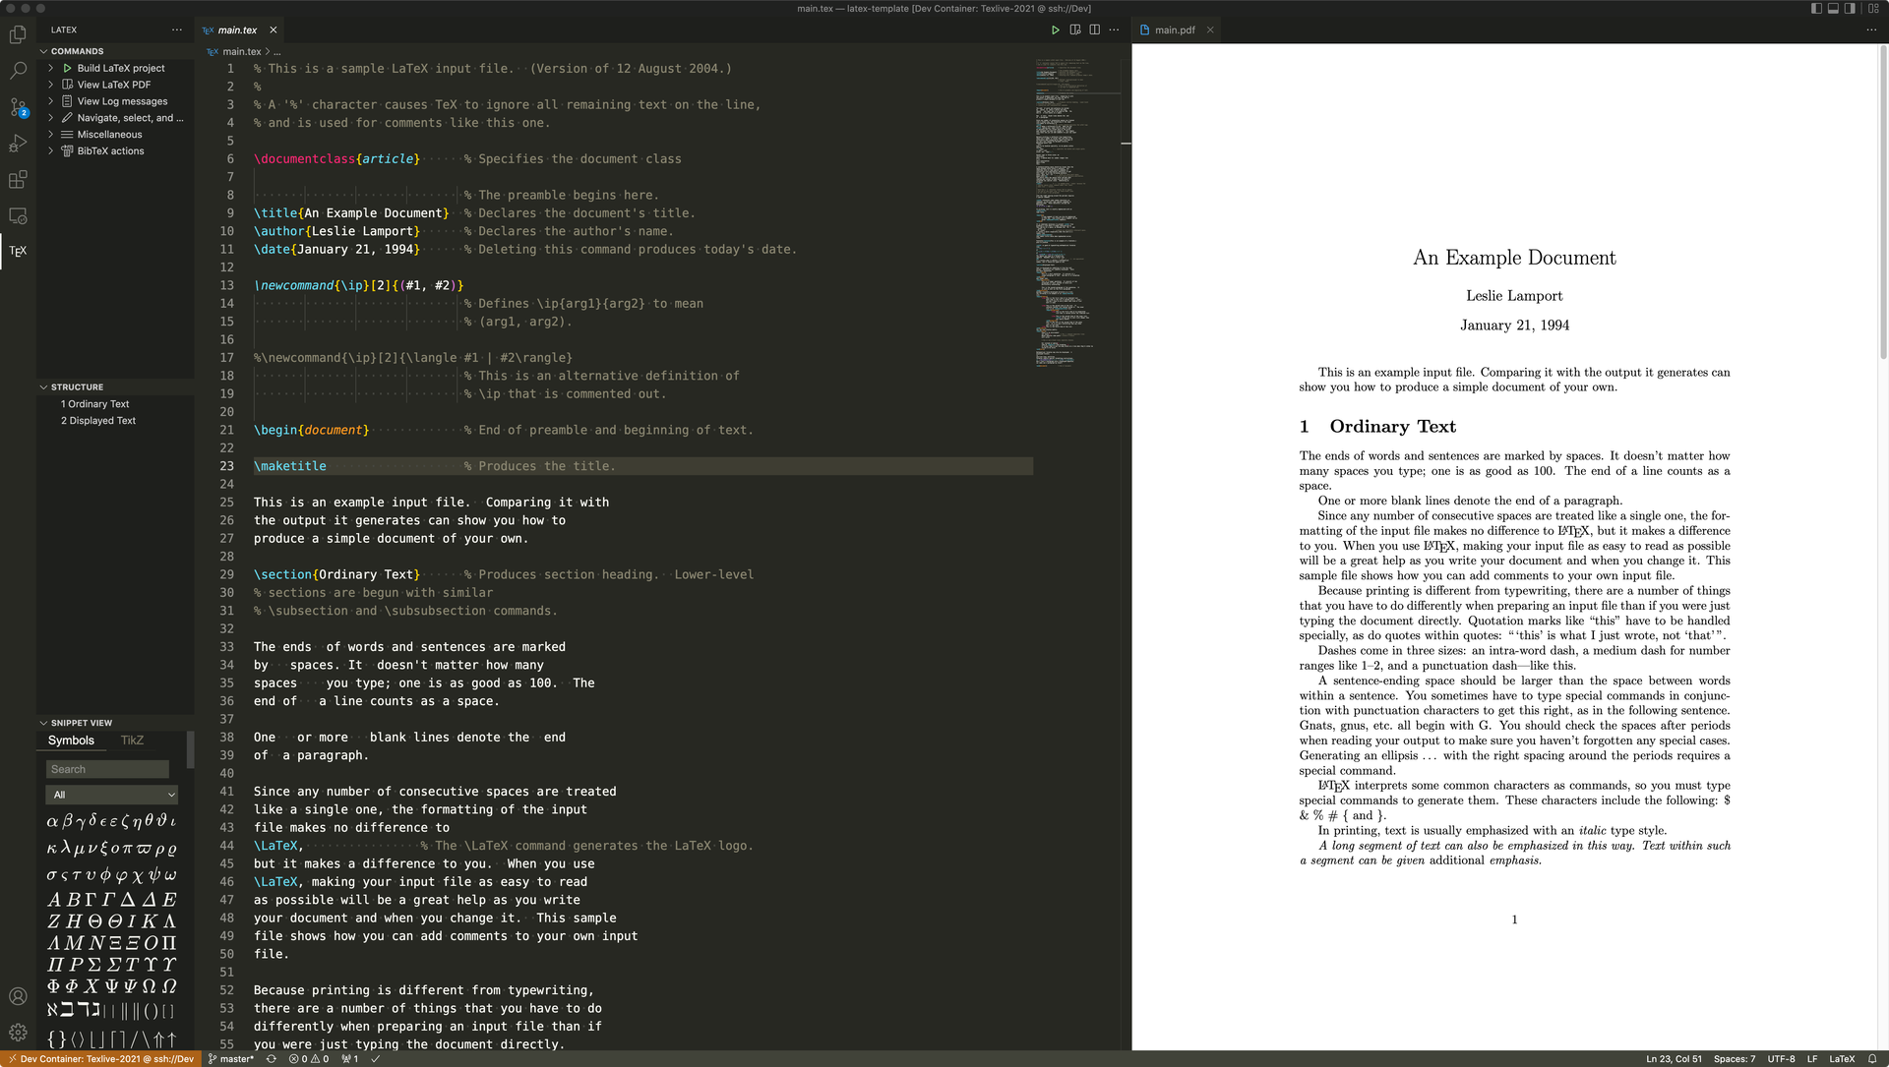
Task: Click the symbol Search input field
Action: click(107, 768)
